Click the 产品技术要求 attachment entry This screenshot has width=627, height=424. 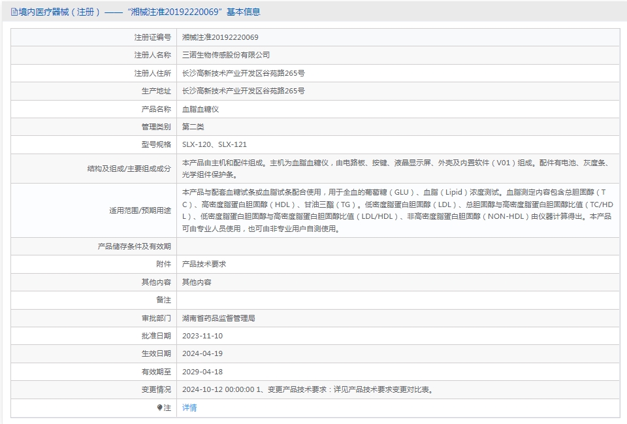pyautogui.click(x=204, y=264)
